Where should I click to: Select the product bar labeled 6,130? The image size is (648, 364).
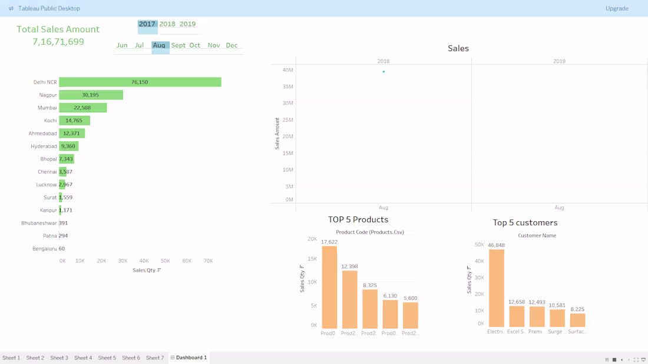tap(390, 314)
